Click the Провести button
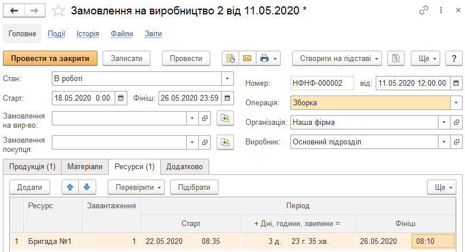Image resolution: width=465 pixels, height=252 pixels. click(186, 58)
